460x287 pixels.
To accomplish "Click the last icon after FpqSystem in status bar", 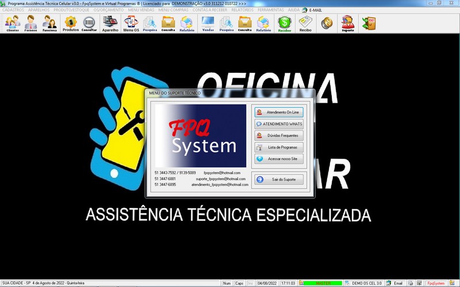I will pyautogui.click(x=452, y=283).
